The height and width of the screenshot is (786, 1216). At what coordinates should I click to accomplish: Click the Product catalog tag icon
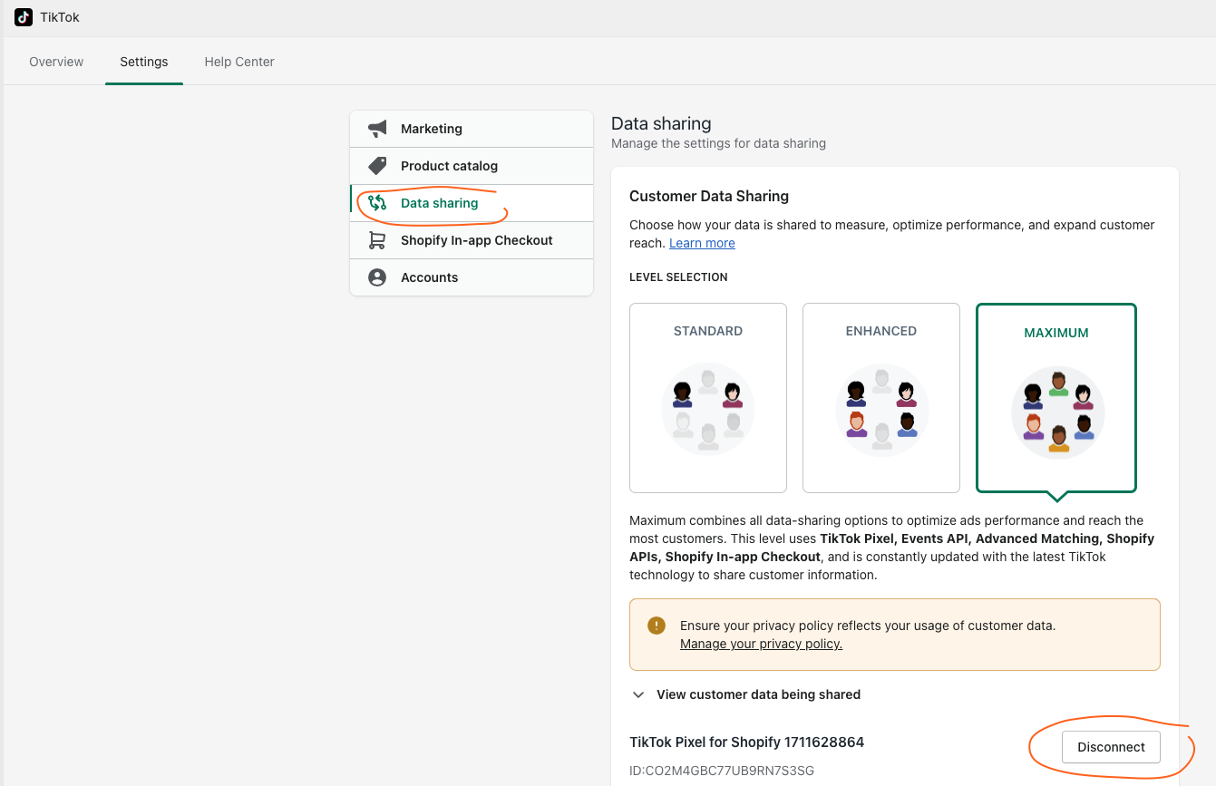click(x=377, y=166)
